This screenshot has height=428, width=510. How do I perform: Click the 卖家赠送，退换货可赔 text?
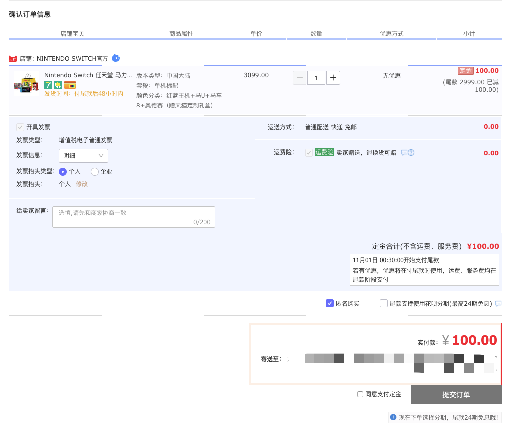(x=366, y=152)
